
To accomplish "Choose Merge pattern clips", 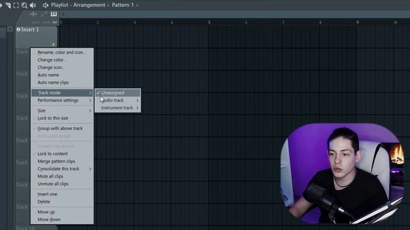I will pos(61,161).
